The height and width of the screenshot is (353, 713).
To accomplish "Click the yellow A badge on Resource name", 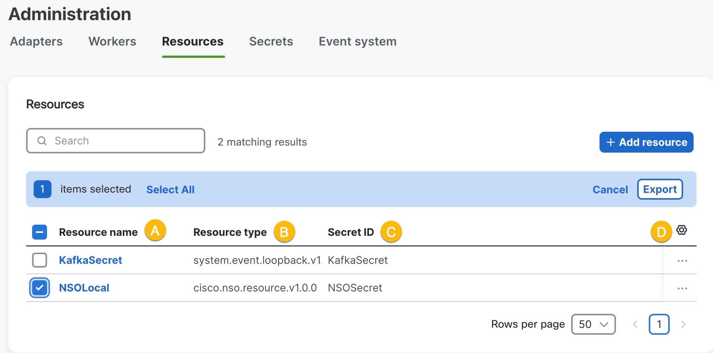I will (156, 231).
